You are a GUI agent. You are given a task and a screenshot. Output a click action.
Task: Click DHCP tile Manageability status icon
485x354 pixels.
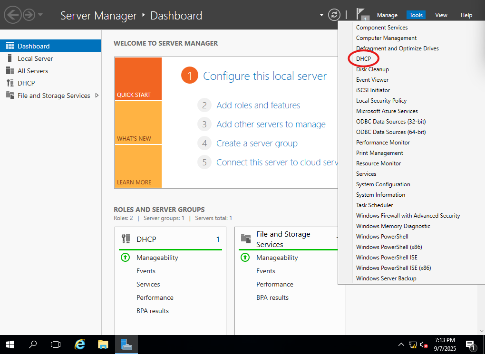click(x=125, y=257)
